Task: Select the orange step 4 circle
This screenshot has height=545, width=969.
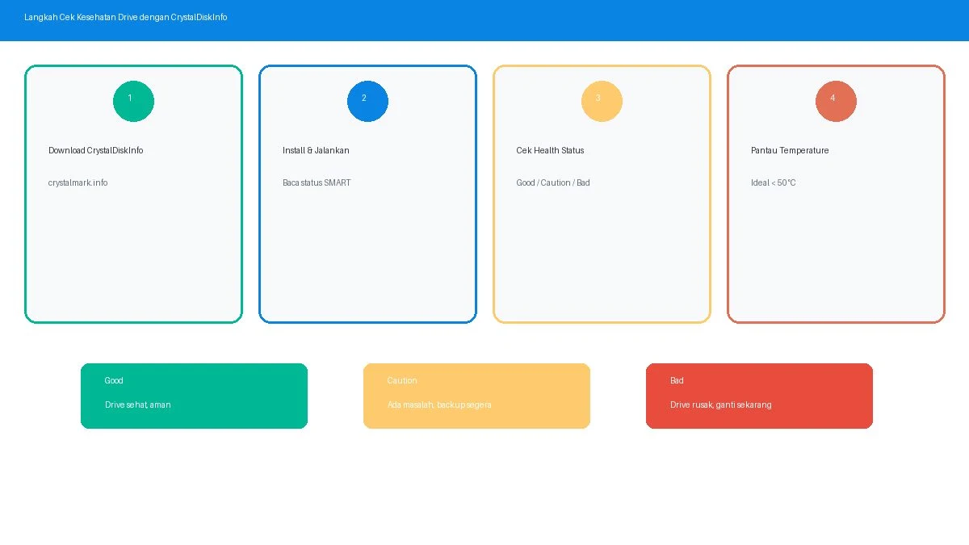Action: [x=836, y=102]
